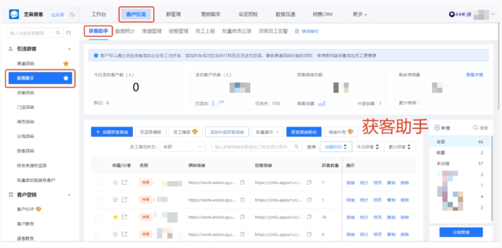Viewport: 502px width, 248px height.
Task: Copy the yinliu.appurl link in the 0-customer row
Action: point(309,234)
